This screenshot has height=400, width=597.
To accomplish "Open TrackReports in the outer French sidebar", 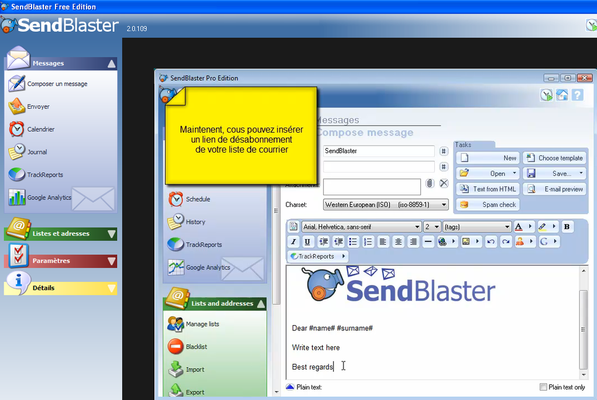I will tap(36, 175).
